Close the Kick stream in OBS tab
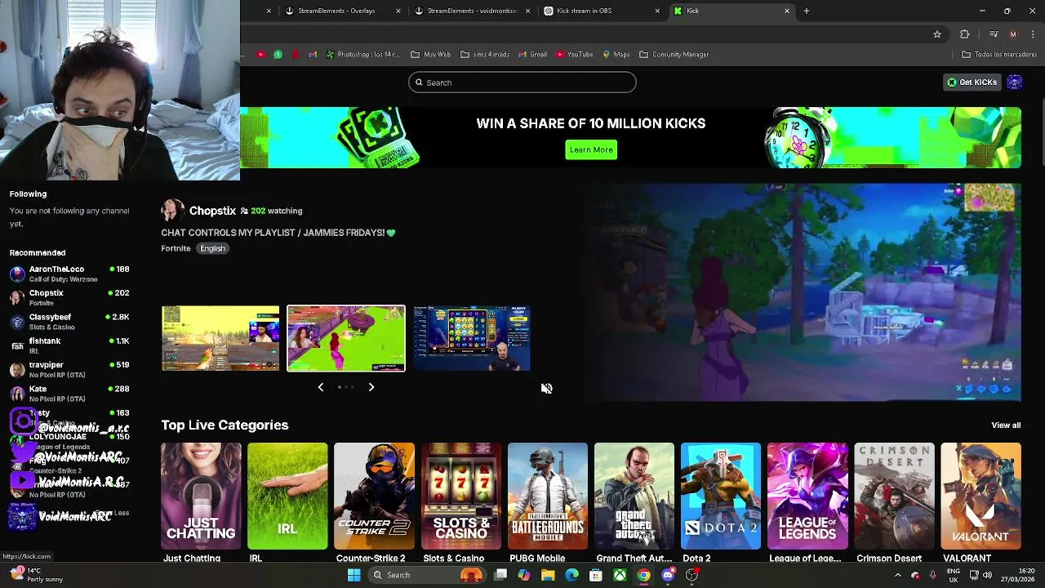This screenshot has width=1045, height=588. point(657,11)
